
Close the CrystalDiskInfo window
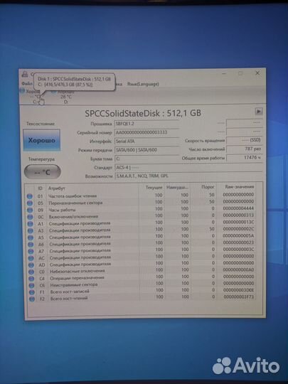(x=257, y=73)
